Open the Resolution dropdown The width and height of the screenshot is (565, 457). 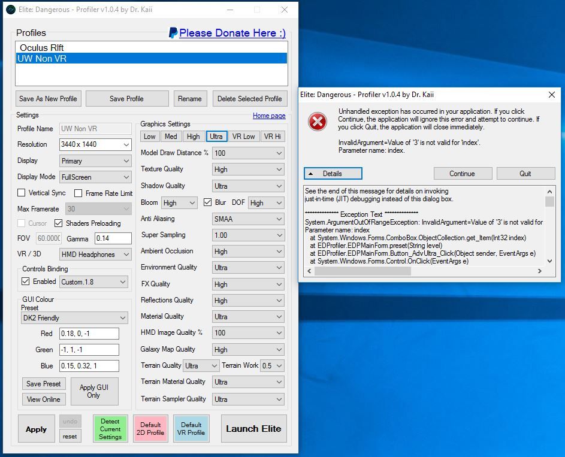coord(95,144)
